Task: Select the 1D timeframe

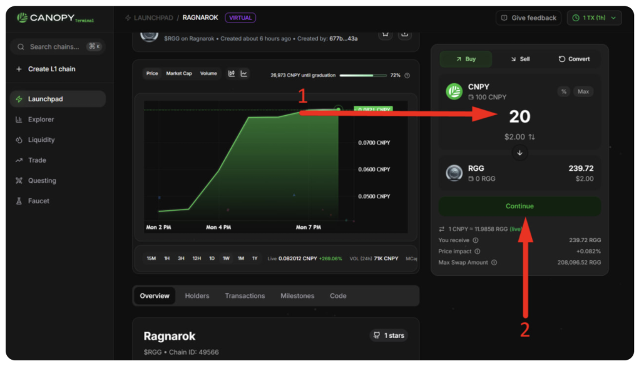Action: [212, 258]
